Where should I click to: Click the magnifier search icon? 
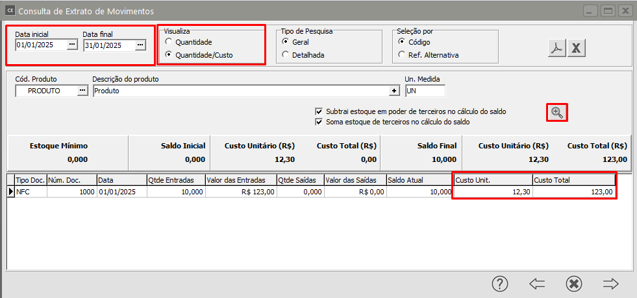pos(556,112)
